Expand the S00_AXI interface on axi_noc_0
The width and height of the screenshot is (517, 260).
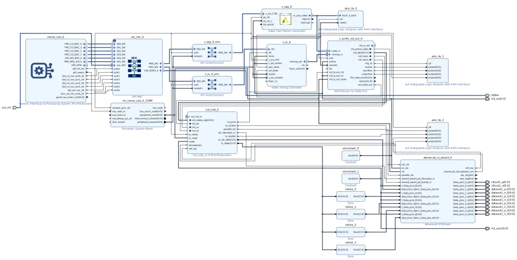pyautogui.click(x=114, y=44)
